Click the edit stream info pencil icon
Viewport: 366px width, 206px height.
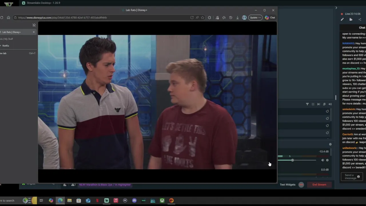[342, 19]
